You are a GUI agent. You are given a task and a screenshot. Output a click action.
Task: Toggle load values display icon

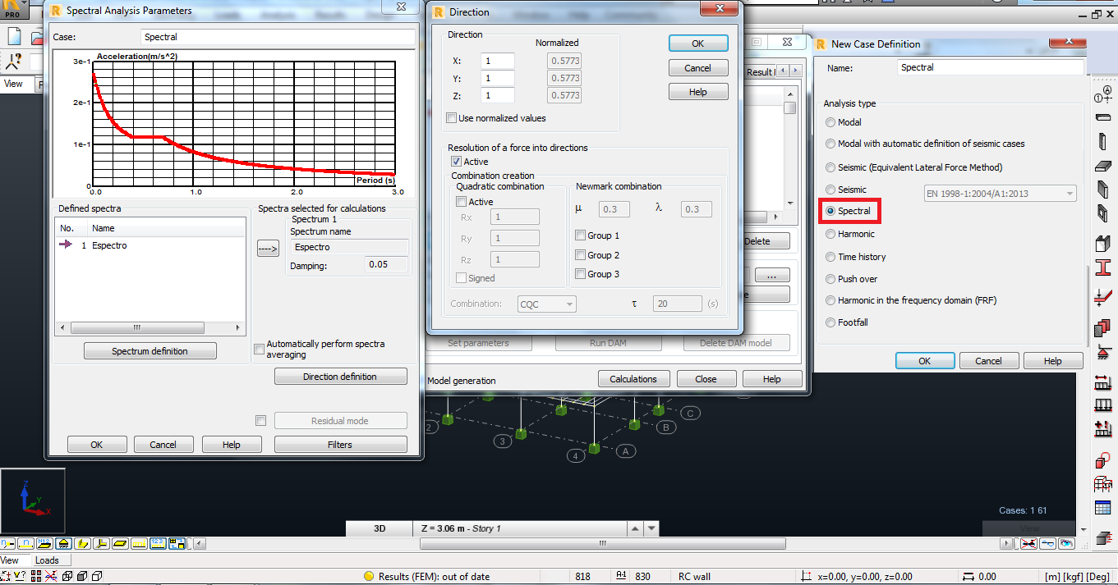click(x=159, y=543)
